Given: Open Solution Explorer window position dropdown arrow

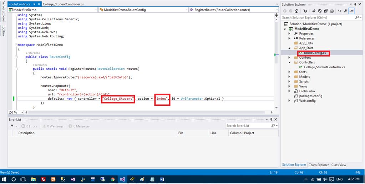Looking at the screenshot, I should pos(351,4).
